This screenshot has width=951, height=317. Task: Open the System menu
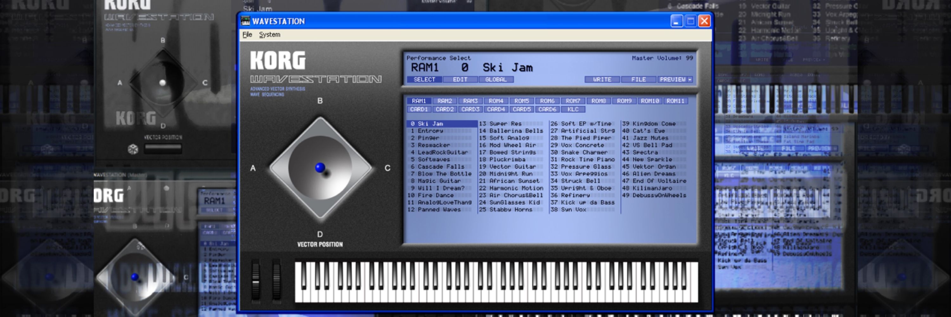point(269,34)
